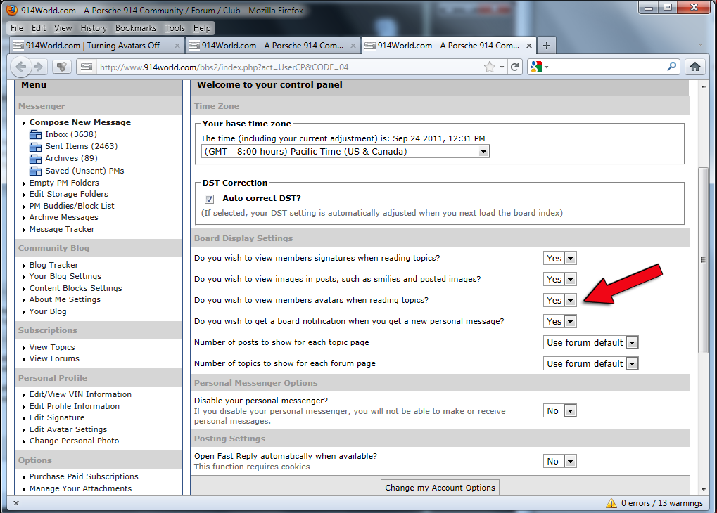Image resolution: width=717 pixels, height=513 pixels.
Task: Toggle the Auto correct DST checkbox
Action: 210,199
